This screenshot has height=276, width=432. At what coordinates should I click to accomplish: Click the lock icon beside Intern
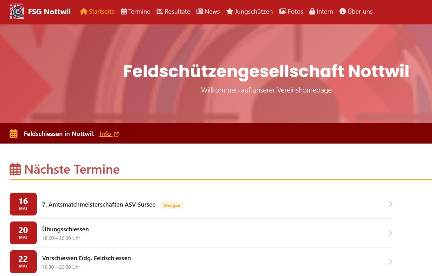tap(312, 11)
